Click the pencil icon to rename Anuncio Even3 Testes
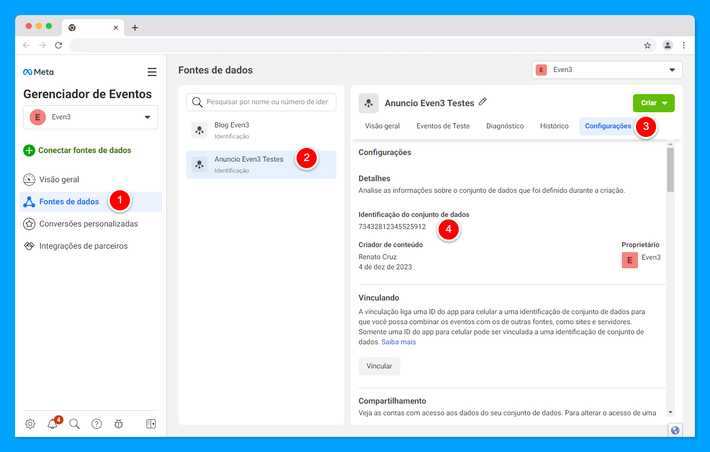The height and width of the screenshot is (452, 710). tap(482, 102)
